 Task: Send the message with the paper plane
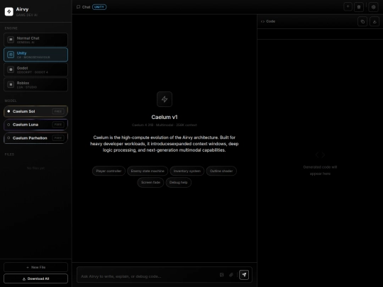coord(244,275)
